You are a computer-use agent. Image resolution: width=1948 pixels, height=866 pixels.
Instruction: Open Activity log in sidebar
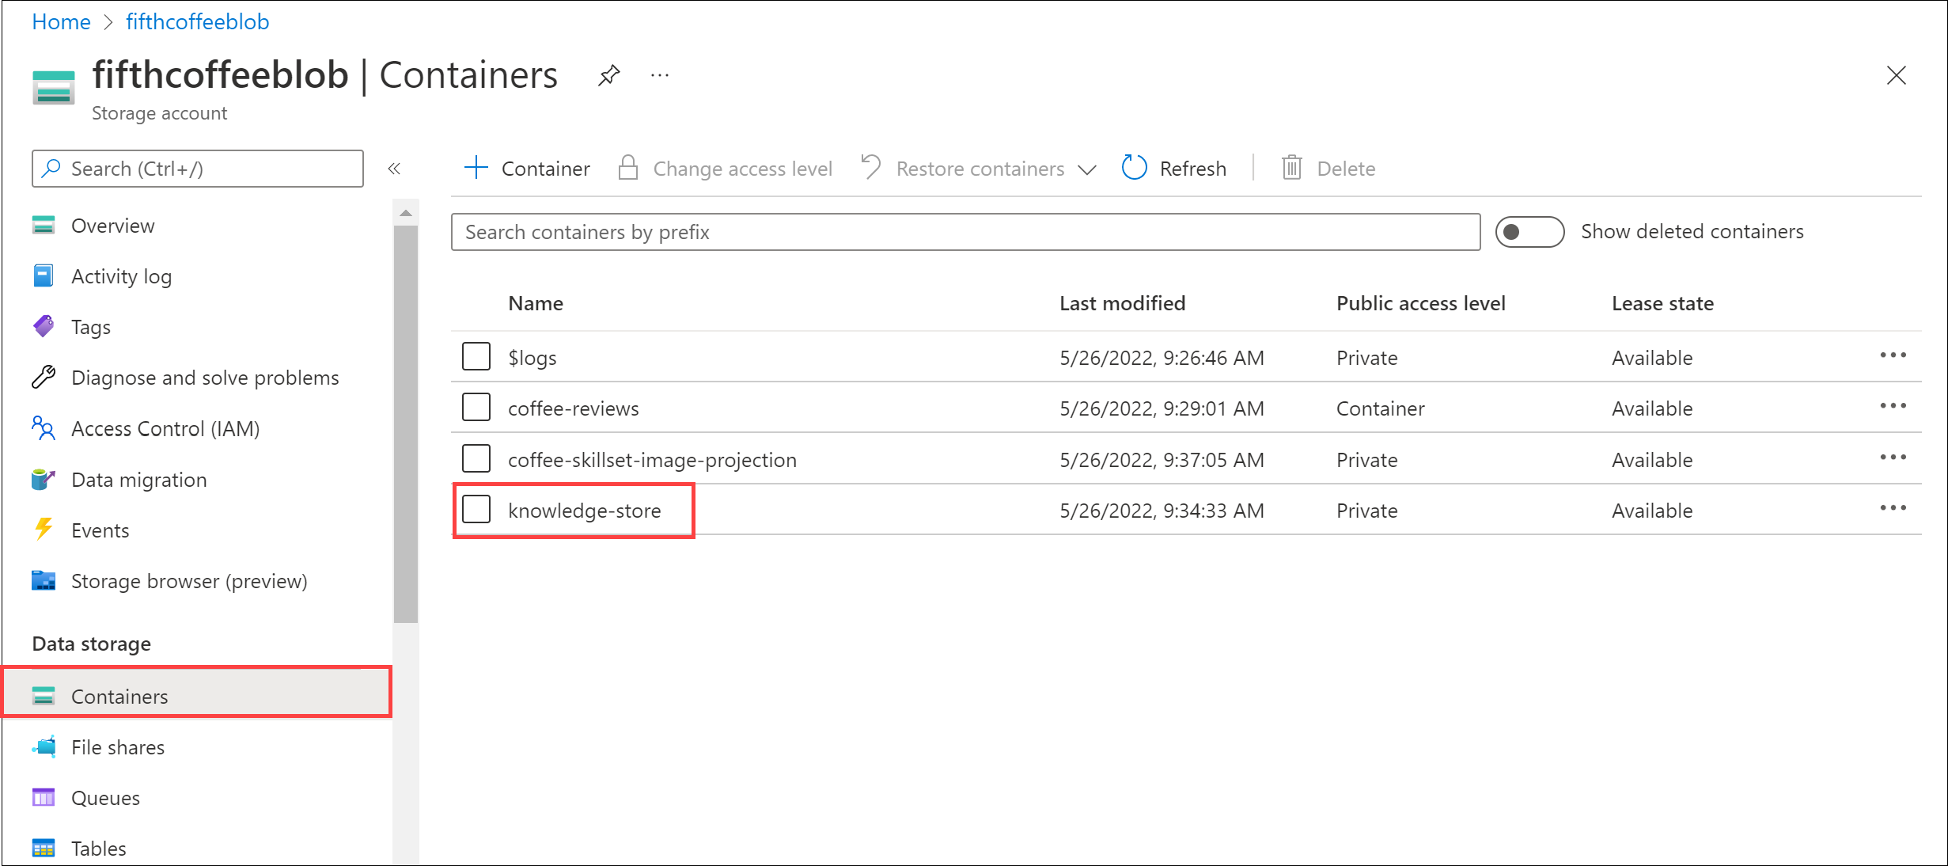[124, 275]
